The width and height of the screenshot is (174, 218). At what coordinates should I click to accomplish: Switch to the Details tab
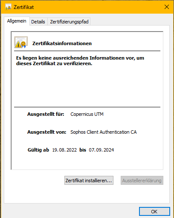tap(38, 22)
